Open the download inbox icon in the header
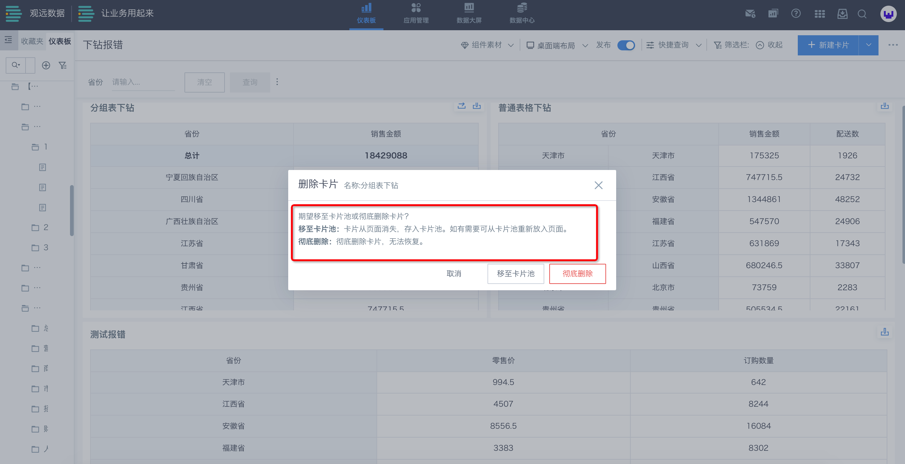Image resolution: width=905 pixels, height=464 pixels. (842, 14)
